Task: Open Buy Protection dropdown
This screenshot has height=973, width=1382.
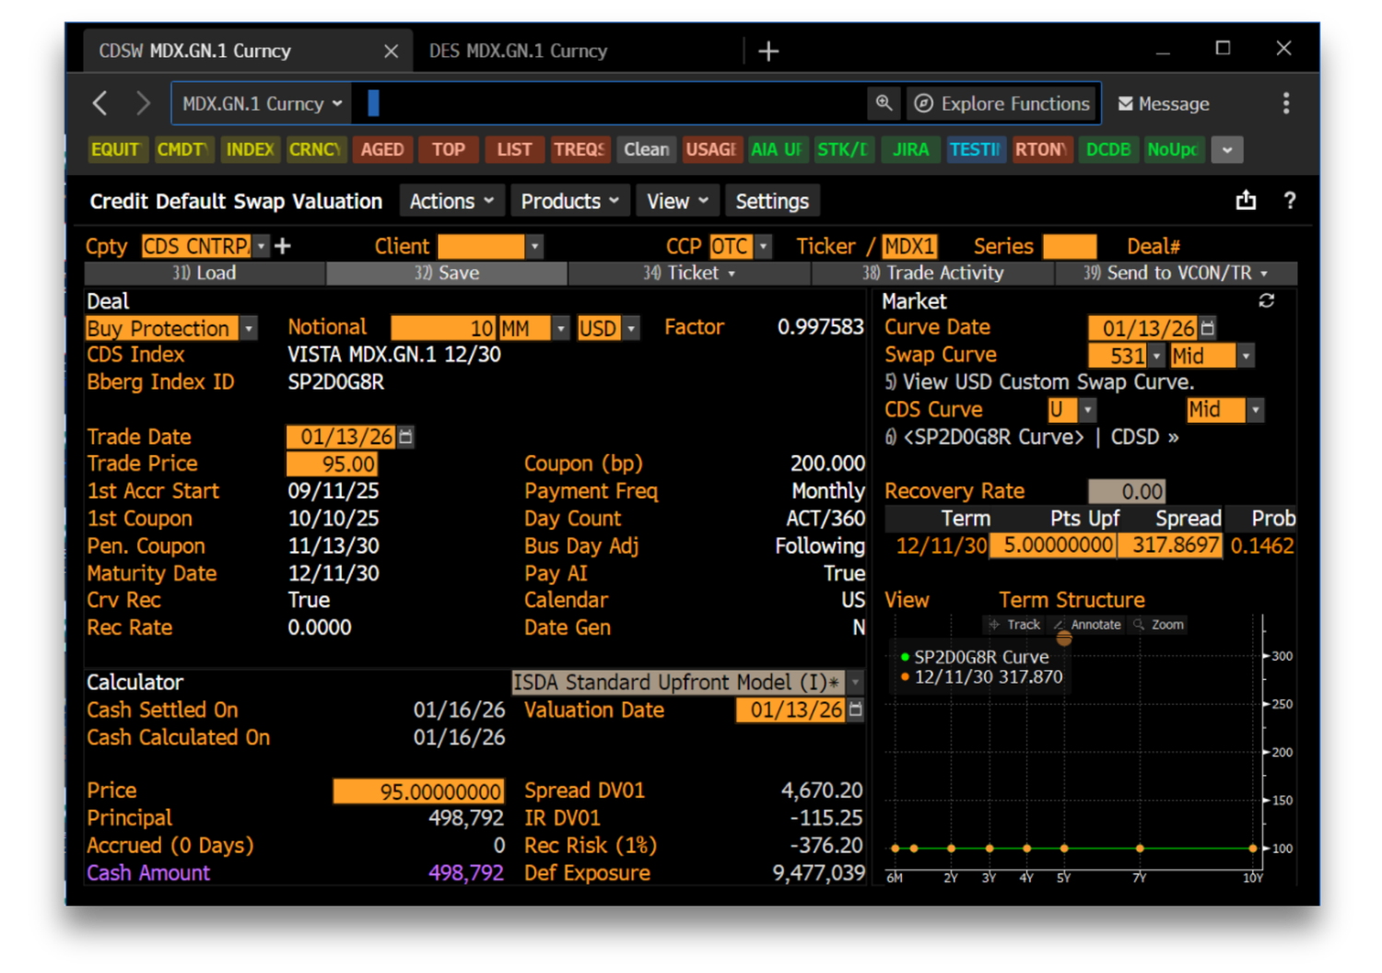Action: (x=249, y=328)
